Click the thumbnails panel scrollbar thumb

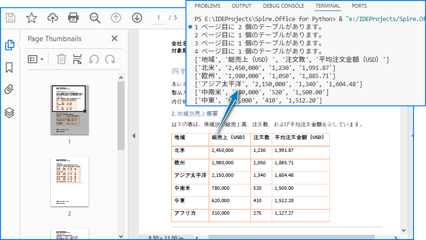pos(121,115)
